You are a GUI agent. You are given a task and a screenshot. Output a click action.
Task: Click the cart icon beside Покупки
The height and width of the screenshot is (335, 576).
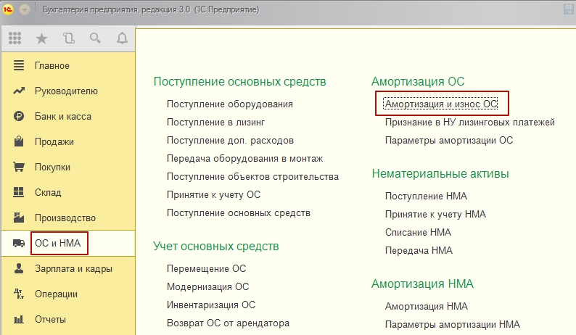coord(19,167)
